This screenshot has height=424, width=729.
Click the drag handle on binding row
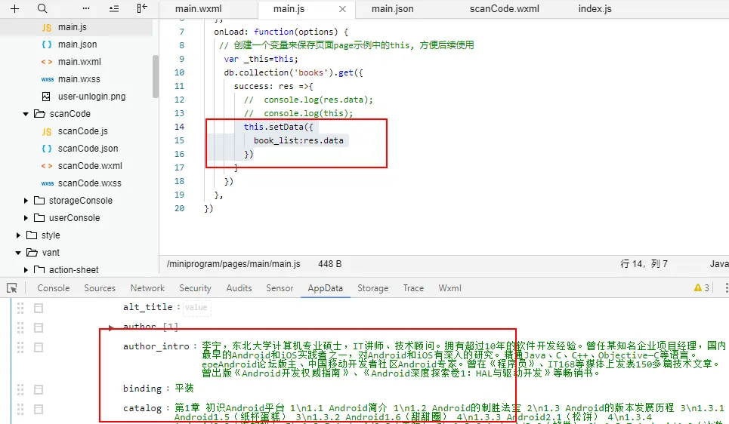click(20, 389)
